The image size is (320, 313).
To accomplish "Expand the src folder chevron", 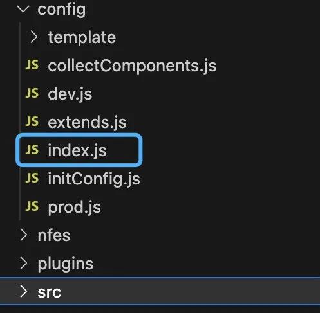I will click(x=24, y=292).
